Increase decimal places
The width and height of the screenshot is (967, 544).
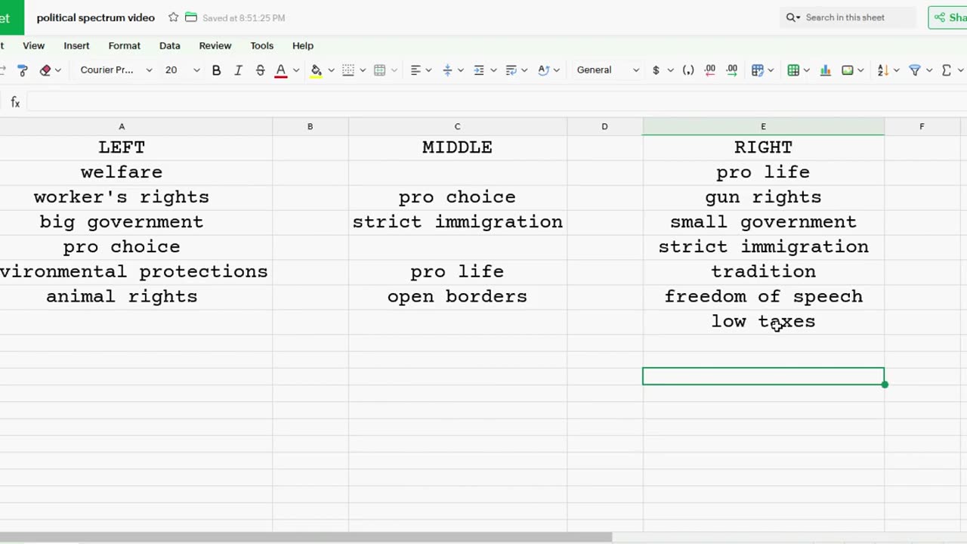click(x=732, y=70)
